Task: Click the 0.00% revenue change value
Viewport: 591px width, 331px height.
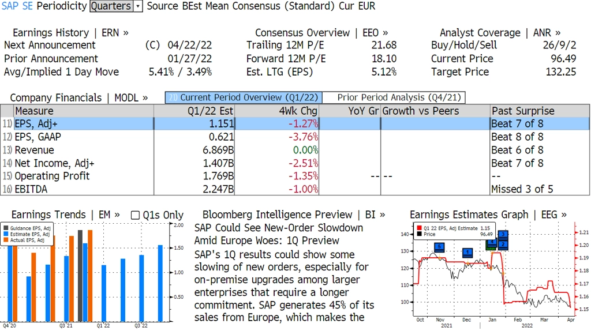Action: point(306,150)
